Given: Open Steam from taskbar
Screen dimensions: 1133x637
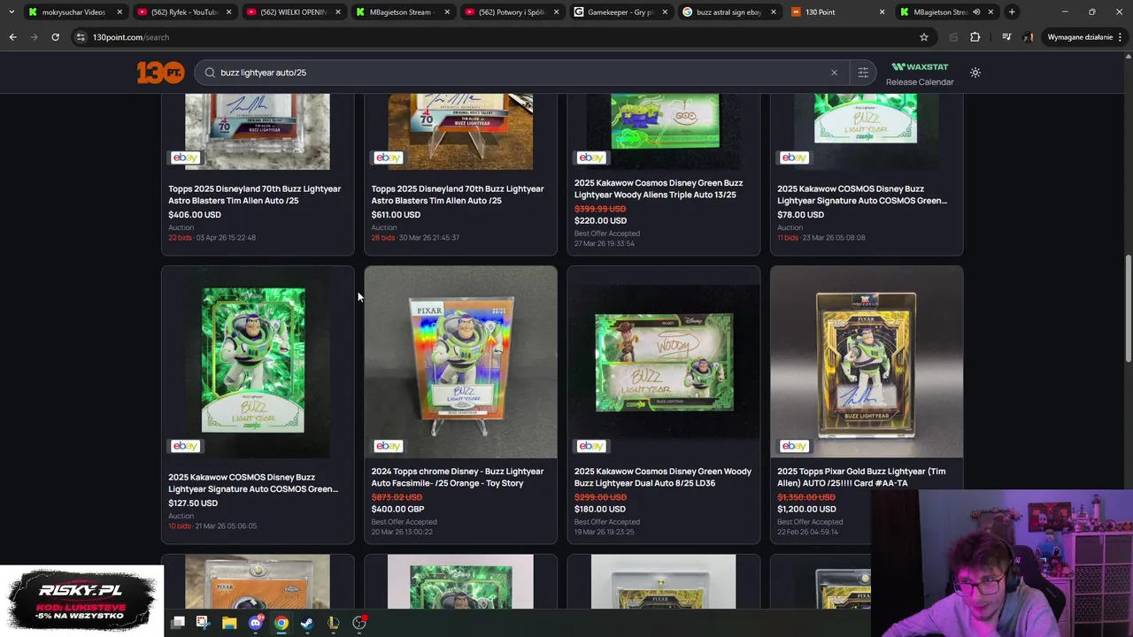Looking at the screenshot, I should pyautogui.click(x=306, y=623).
